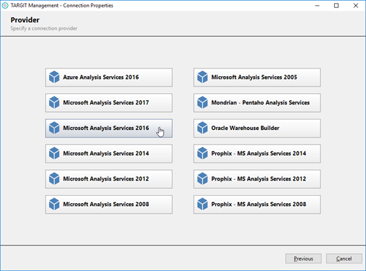Click the cube icon beside Microsoft Analysis Services 2017

(x=54, y=102)
